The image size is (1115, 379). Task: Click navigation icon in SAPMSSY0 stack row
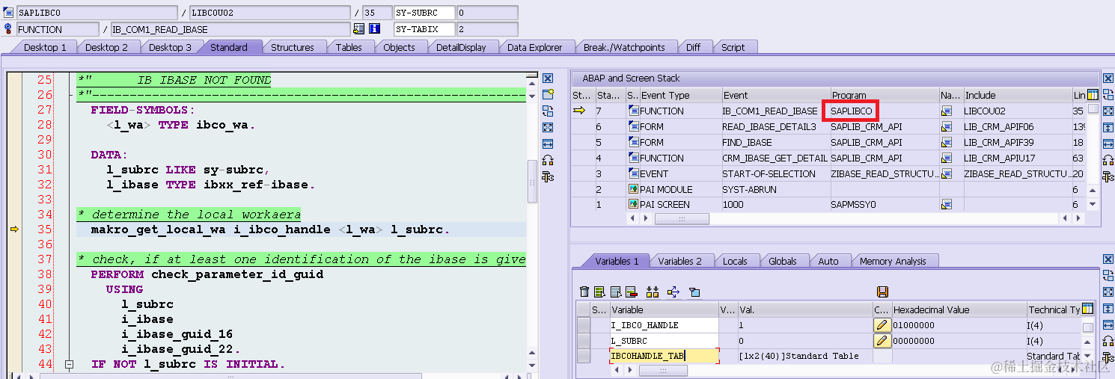coord(947,204)
